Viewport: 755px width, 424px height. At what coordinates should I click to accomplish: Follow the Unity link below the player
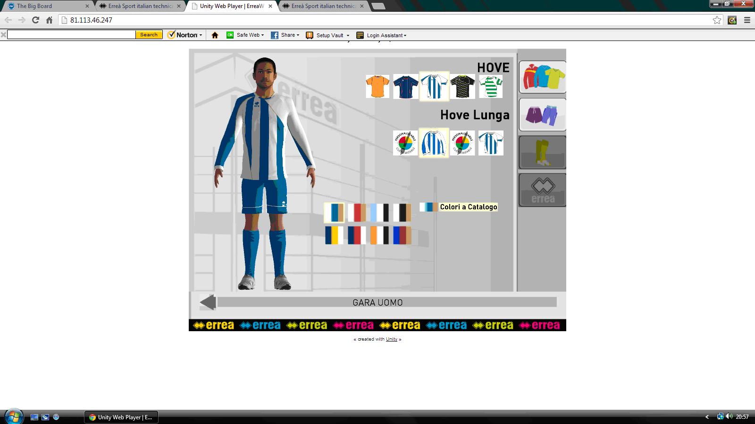point(392,339)
